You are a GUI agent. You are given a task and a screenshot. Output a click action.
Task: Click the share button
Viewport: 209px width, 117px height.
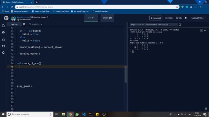coord(107,18)
